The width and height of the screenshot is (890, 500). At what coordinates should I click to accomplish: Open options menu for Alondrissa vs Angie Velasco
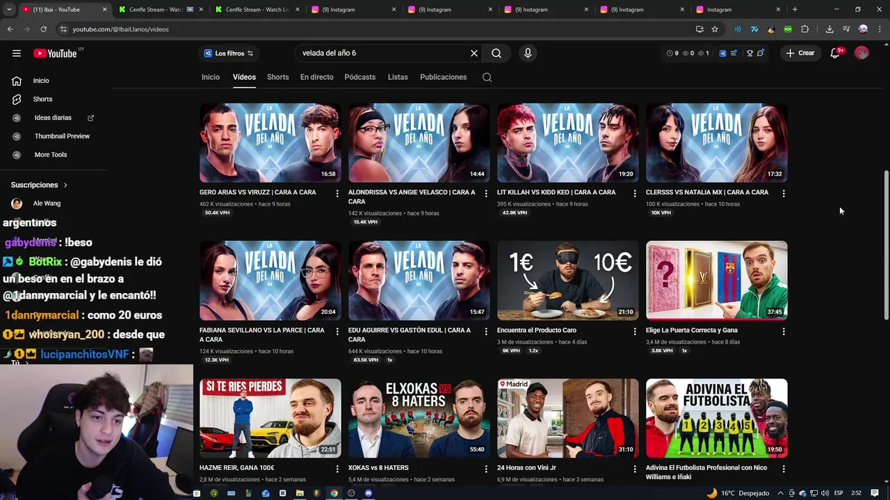486,194
